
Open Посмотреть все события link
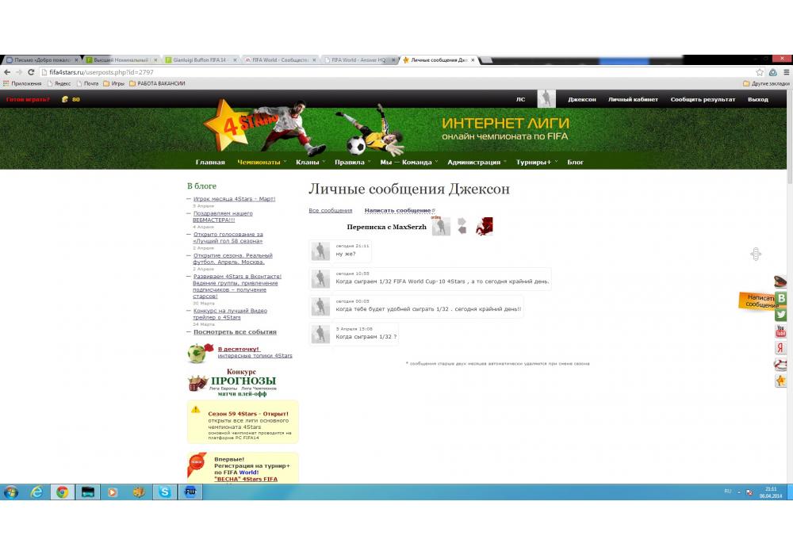point(235,332)
